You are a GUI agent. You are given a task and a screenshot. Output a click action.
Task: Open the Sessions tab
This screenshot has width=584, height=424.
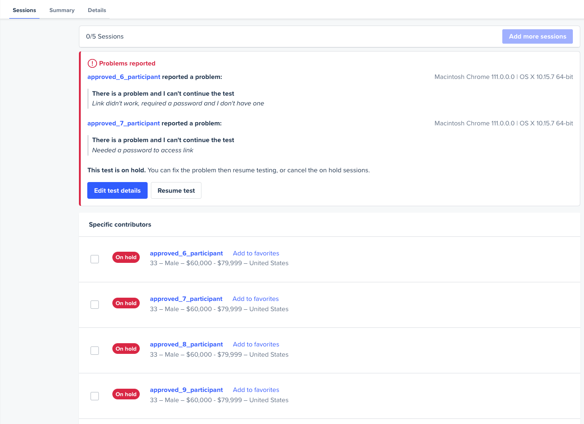pos(24,10)
